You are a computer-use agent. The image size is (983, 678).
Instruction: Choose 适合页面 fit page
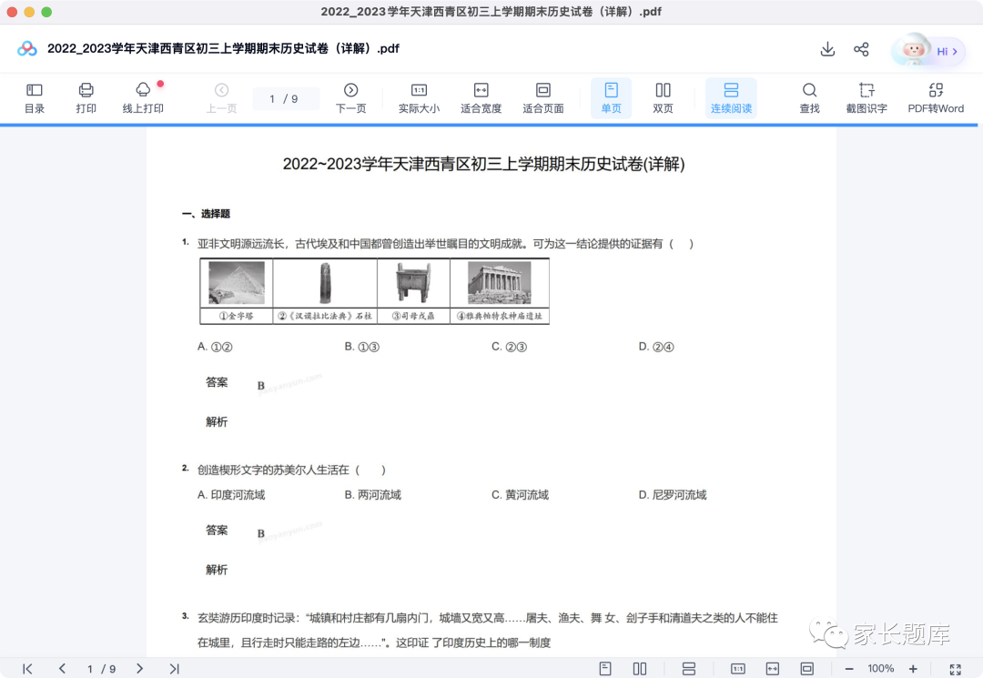(542, 98)
